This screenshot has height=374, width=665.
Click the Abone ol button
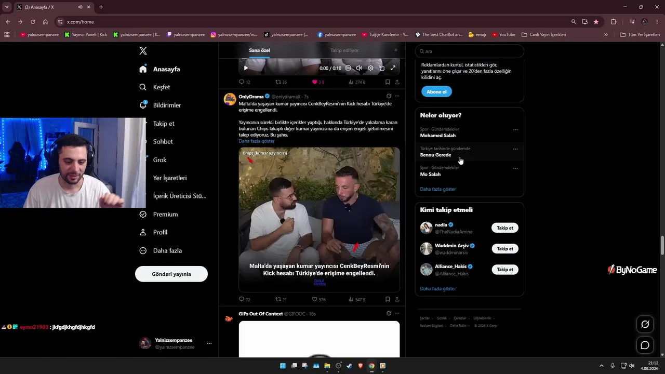point(436,92)
